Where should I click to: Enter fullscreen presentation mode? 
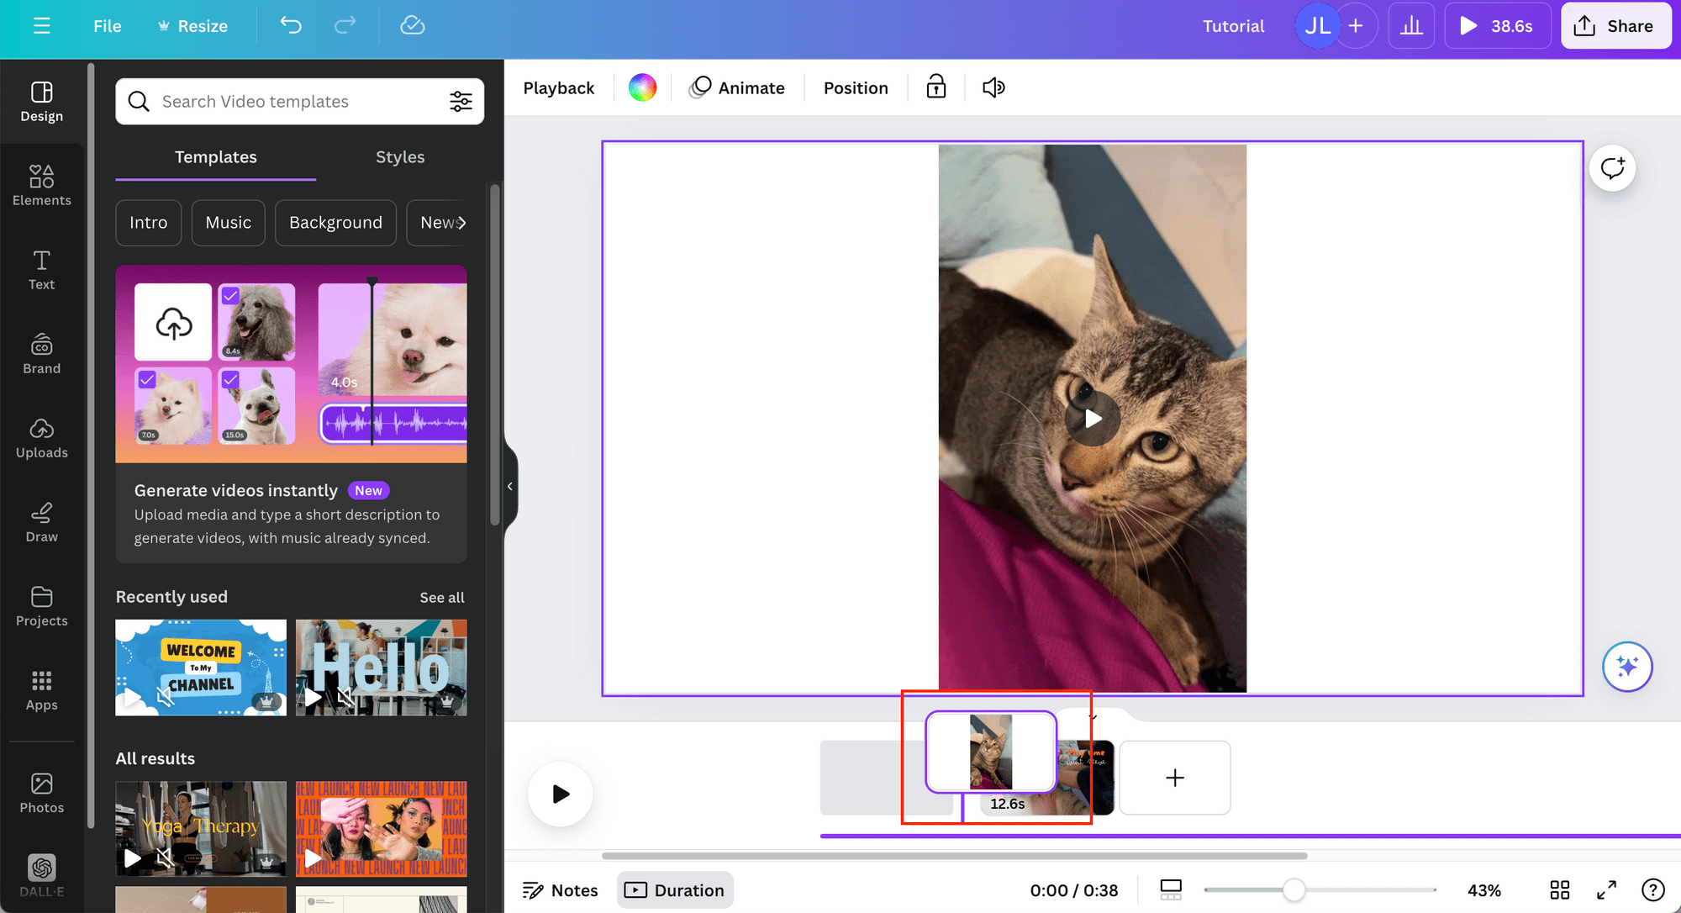(1606, 889)
